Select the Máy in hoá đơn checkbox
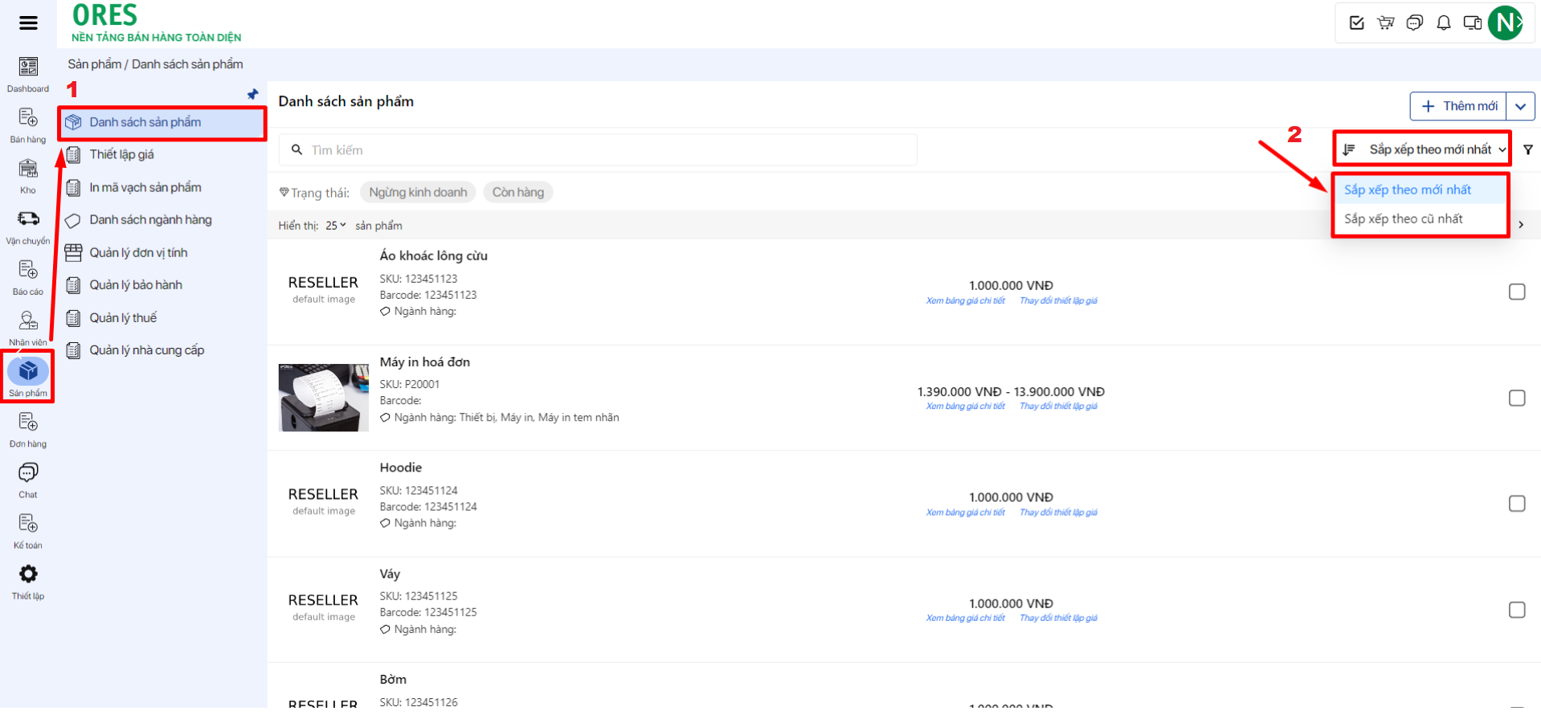 (x=1516, y=398)
